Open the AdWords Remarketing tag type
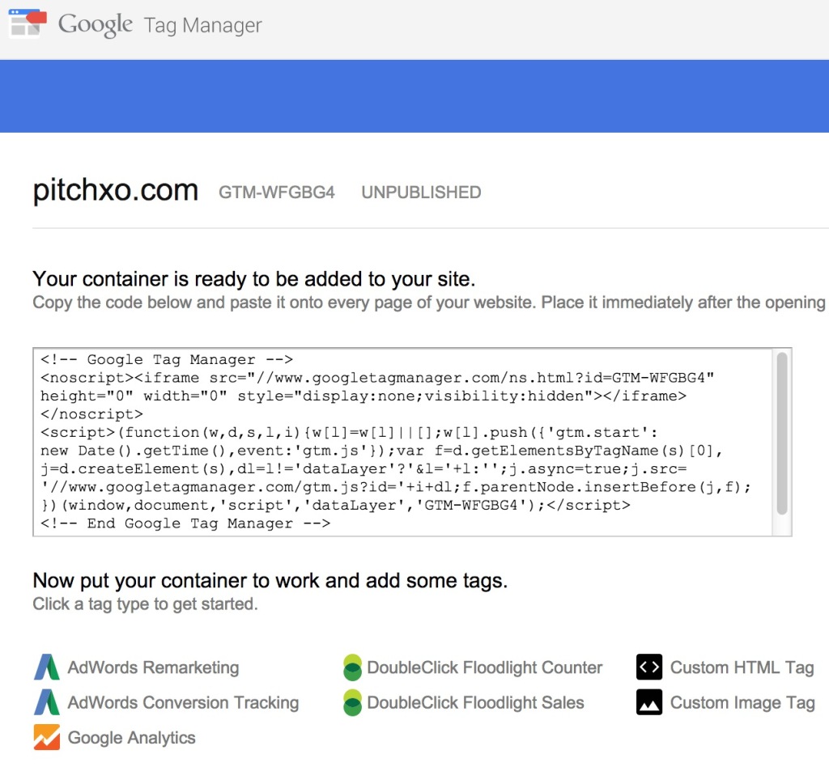Screen dimensions: 829x767 point(153,667)
